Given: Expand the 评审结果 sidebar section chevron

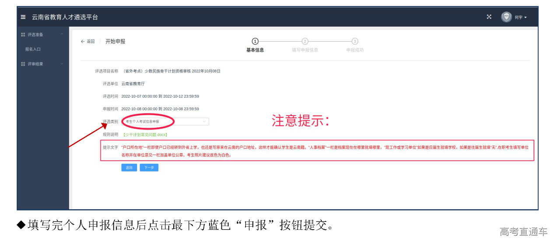Looking at the screenshot, I should coord(62,64).
